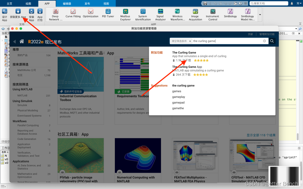
Task: Launch Signal Analyzer app
Action: (160, 15)
